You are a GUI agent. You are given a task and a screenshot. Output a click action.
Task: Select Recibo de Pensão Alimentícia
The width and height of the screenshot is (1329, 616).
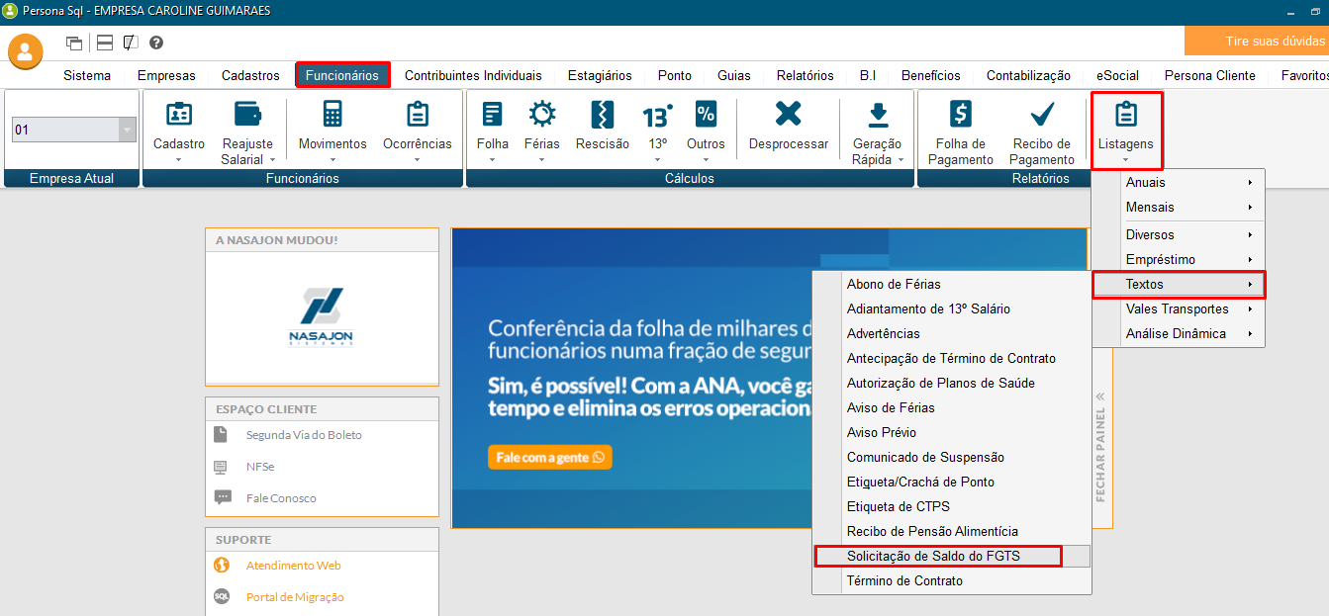pyautogui.click(x=951, y=531)
